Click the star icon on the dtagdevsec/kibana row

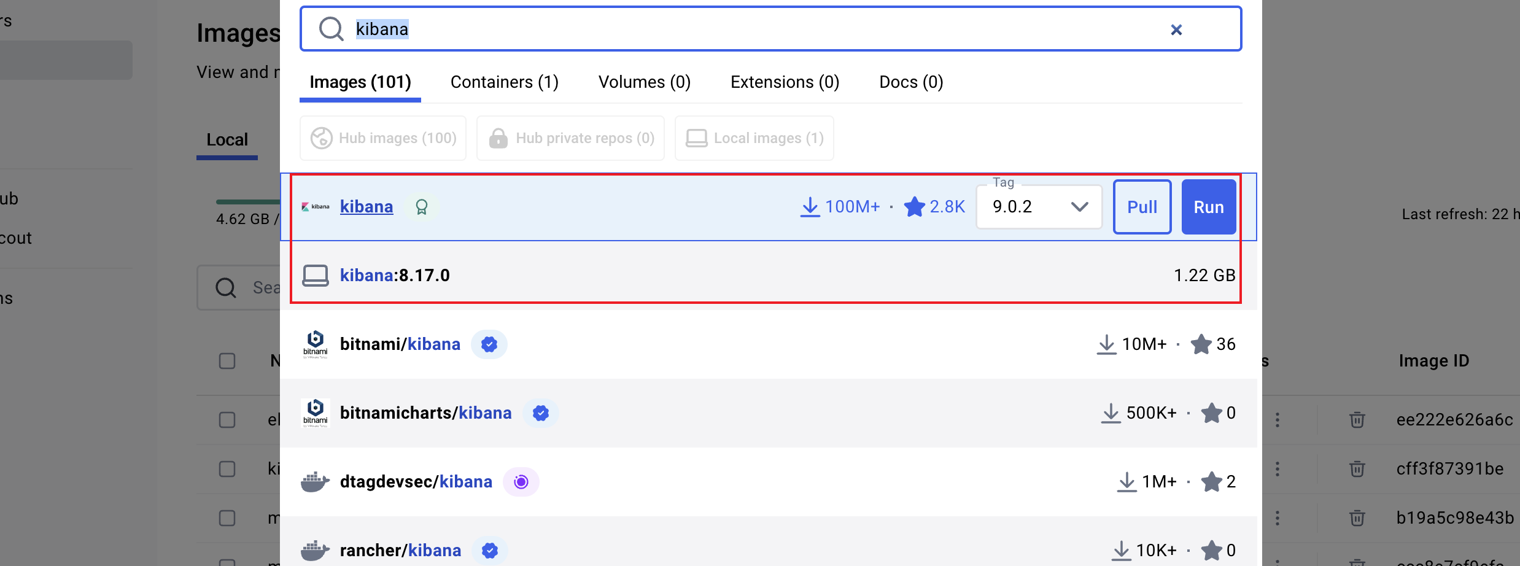(1211, 482)
